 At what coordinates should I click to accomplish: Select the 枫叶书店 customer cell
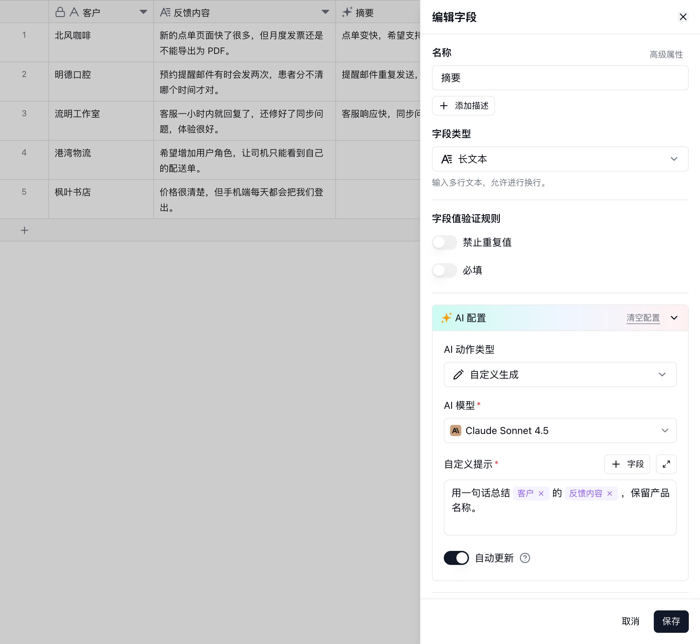pos(101,199)
